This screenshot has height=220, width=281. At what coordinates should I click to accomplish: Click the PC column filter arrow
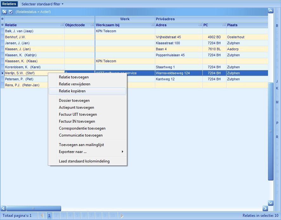tap(224, 25)
